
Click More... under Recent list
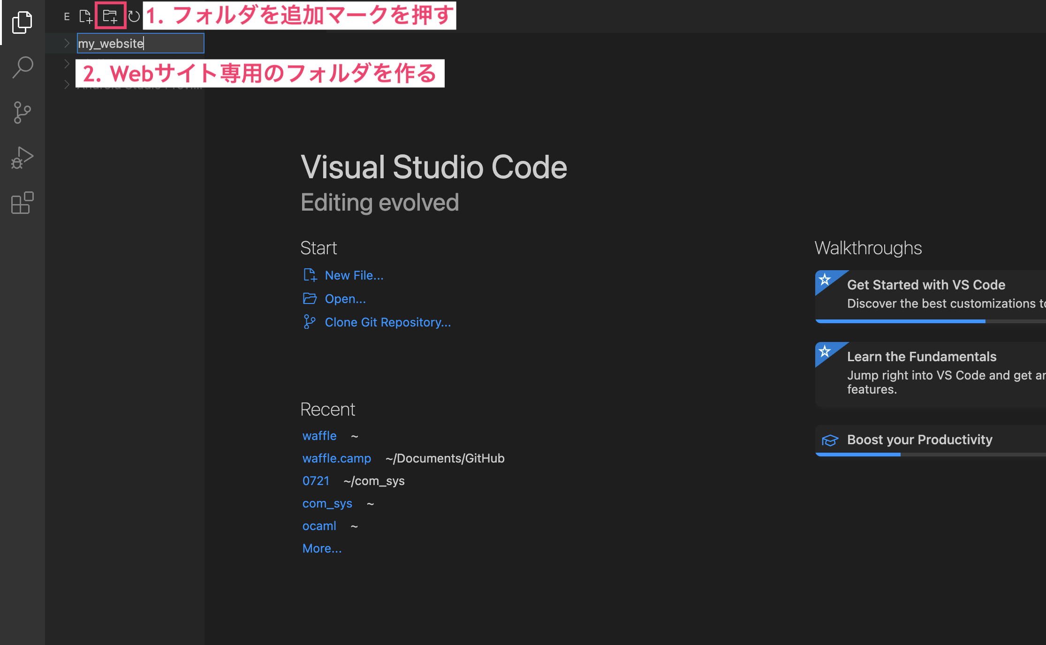pos(322,548)
